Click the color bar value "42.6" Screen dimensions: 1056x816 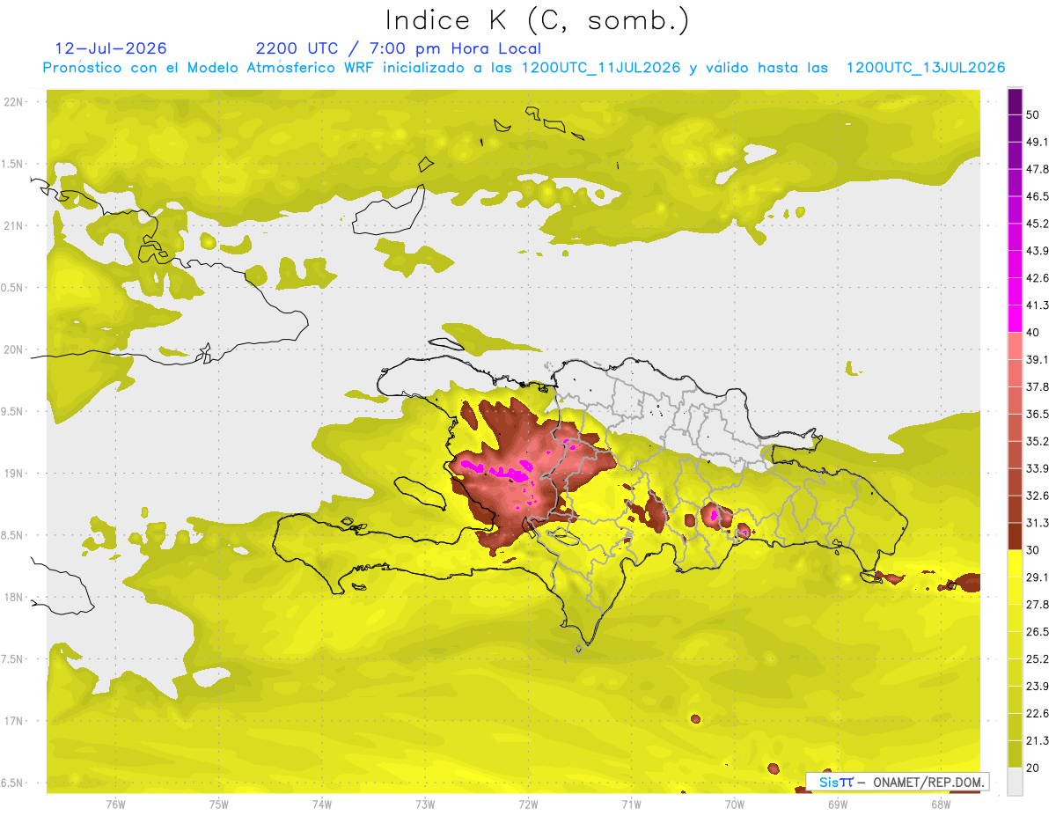(x=1038, y=278)
